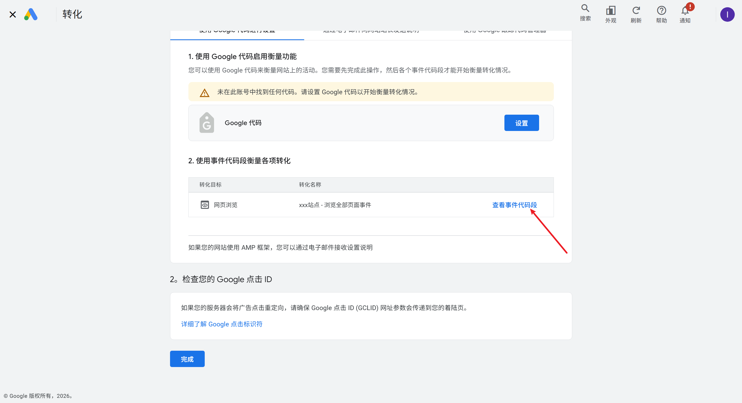The height and width of the screenshot is (403, 742).
Task: Click the Google tag icon beside Google 代码
Action: pyautogui.click(x=207, y=123)
